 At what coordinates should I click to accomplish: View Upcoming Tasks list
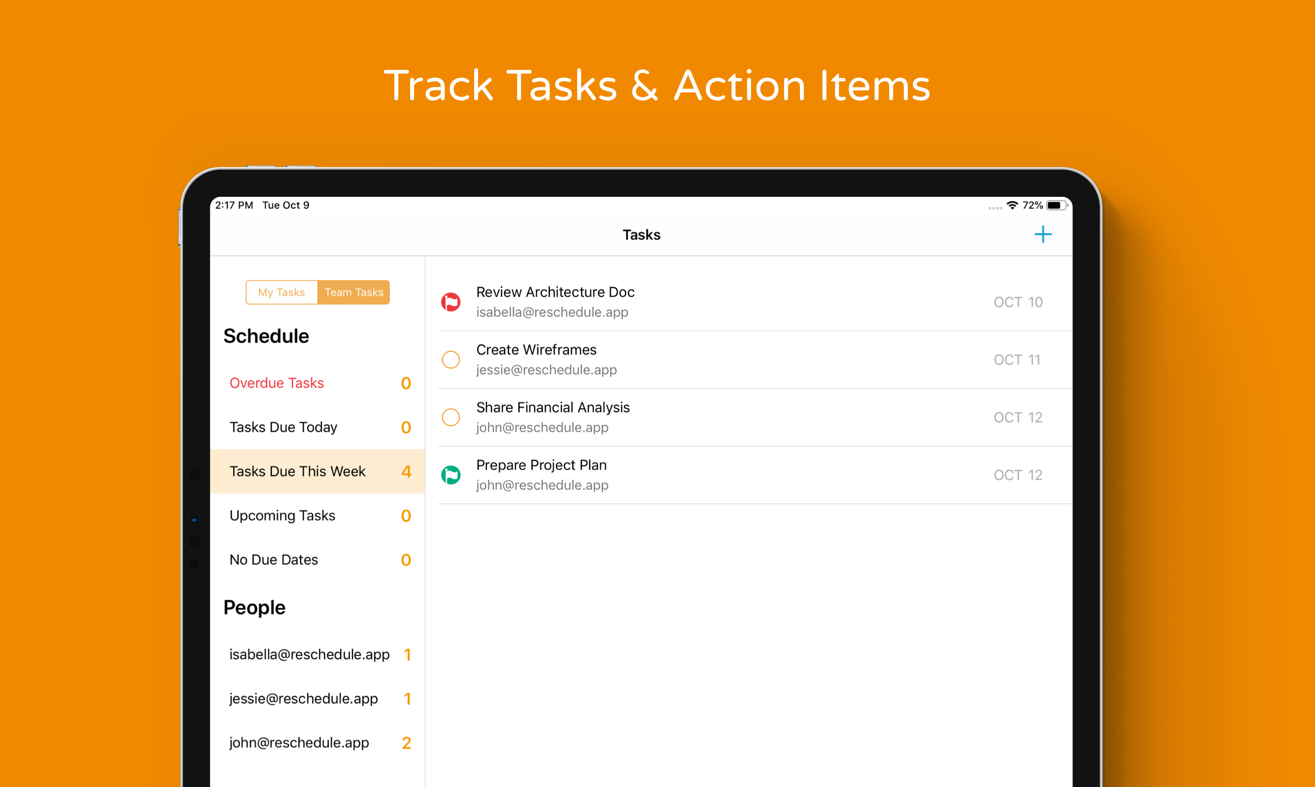coord(282,516)
